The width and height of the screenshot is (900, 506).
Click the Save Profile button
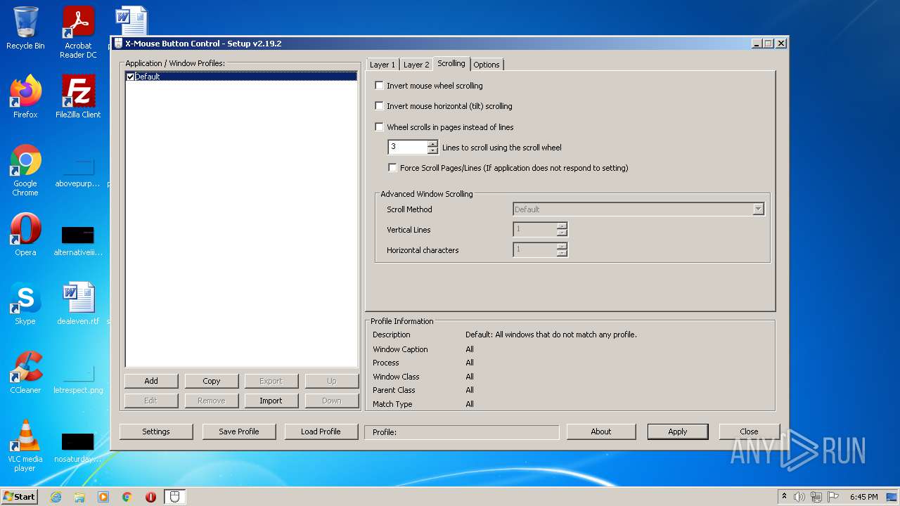[x=239, y=432]
